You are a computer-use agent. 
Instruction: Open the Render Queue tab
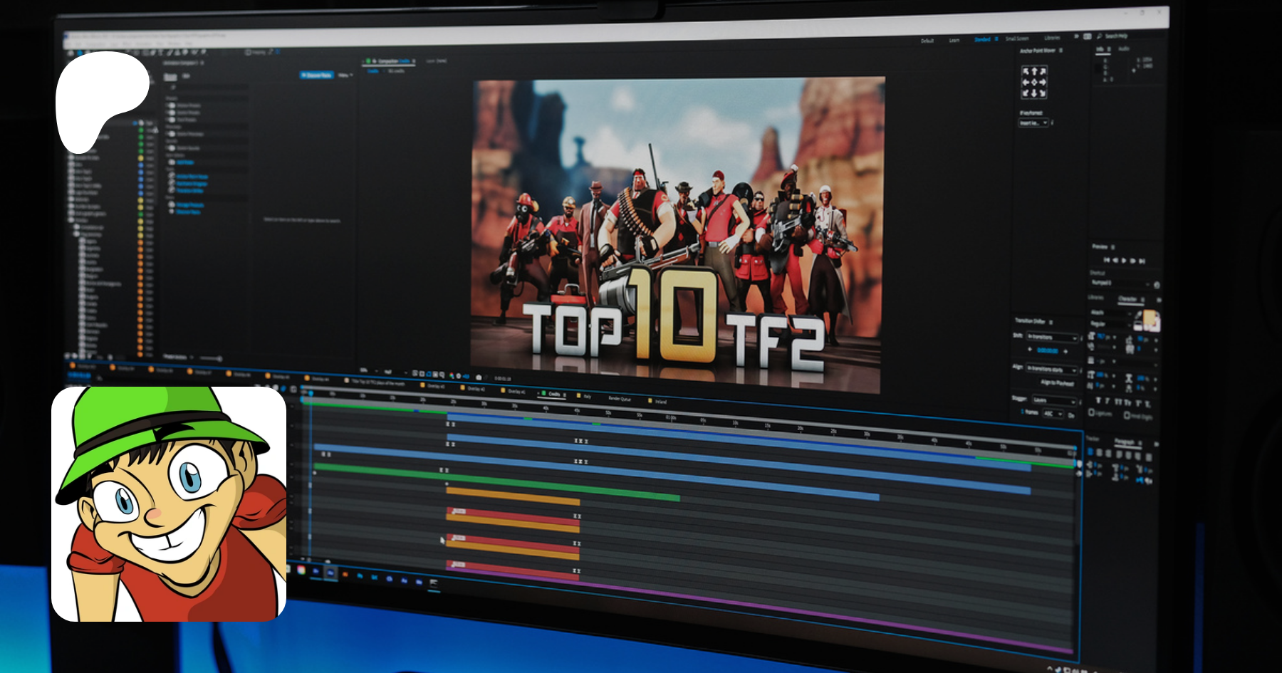pos(619,398)
